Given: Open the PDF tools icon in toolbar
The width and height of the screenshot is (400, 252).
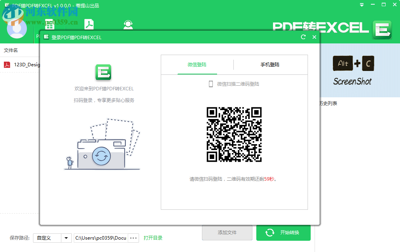Looking at the screenshot, I should coord(89,24).
